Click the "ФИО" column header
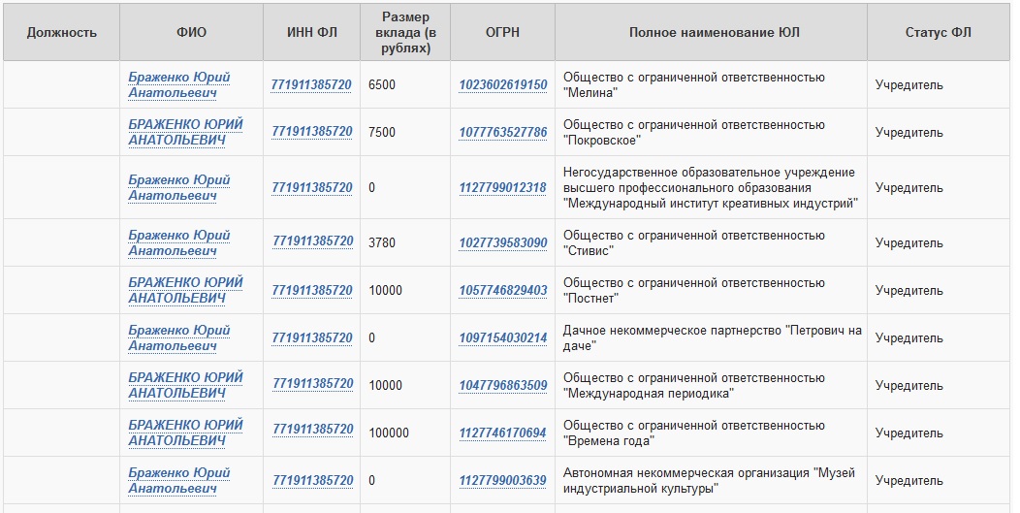Screen dimensions: 1020x513 coord(191,32)
